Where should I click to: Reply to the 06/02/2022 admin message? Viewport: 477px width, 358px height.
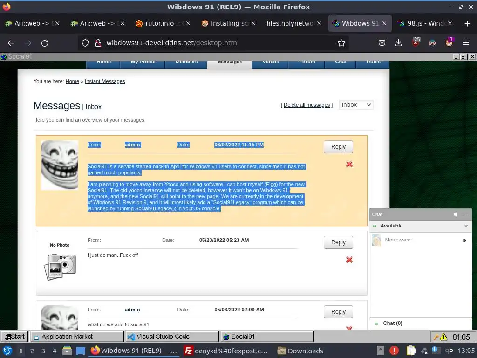tap(338, 147)
